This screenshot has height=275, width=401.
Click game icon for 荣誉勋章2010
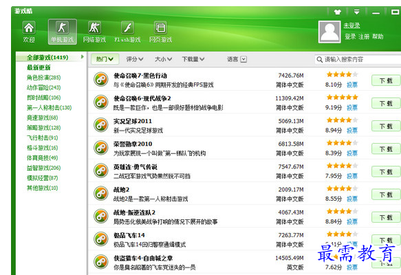coord(100,148)
